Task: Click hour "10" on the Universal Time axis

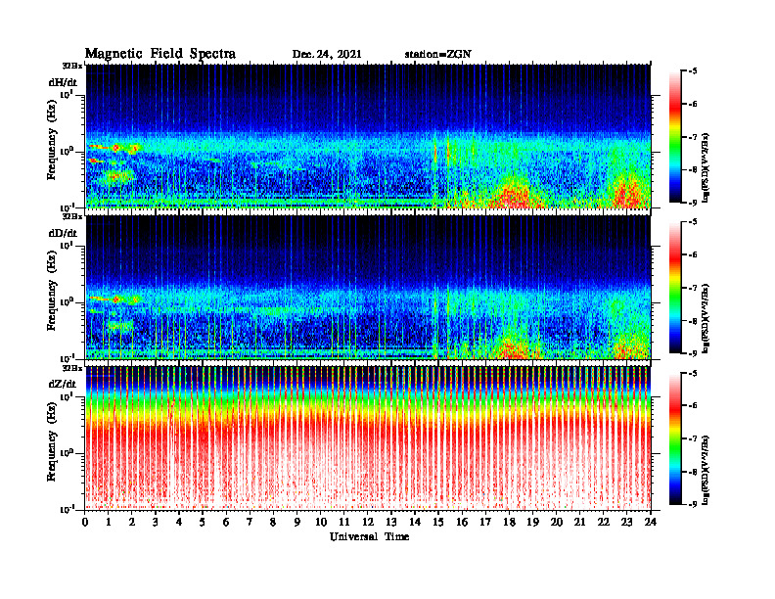Action: click(321, 522)
